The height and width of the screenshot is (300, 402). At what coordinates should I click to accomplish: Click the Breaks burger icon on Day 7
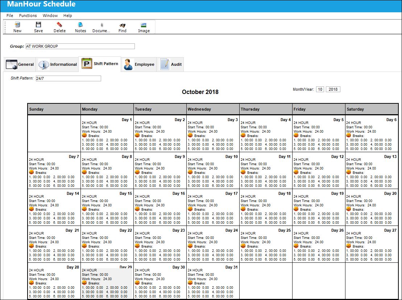[32, 172]
